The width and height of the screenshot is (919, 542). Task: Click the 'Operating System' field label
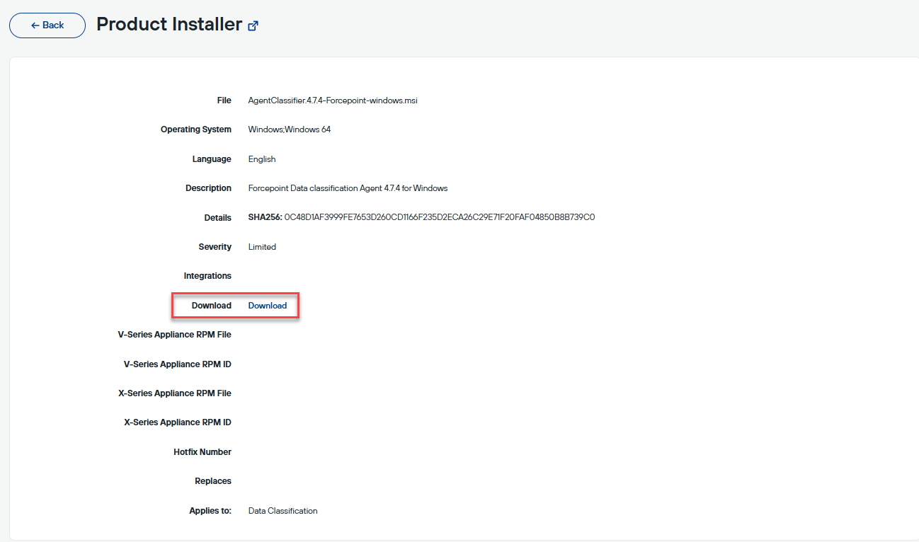[196, 129]
